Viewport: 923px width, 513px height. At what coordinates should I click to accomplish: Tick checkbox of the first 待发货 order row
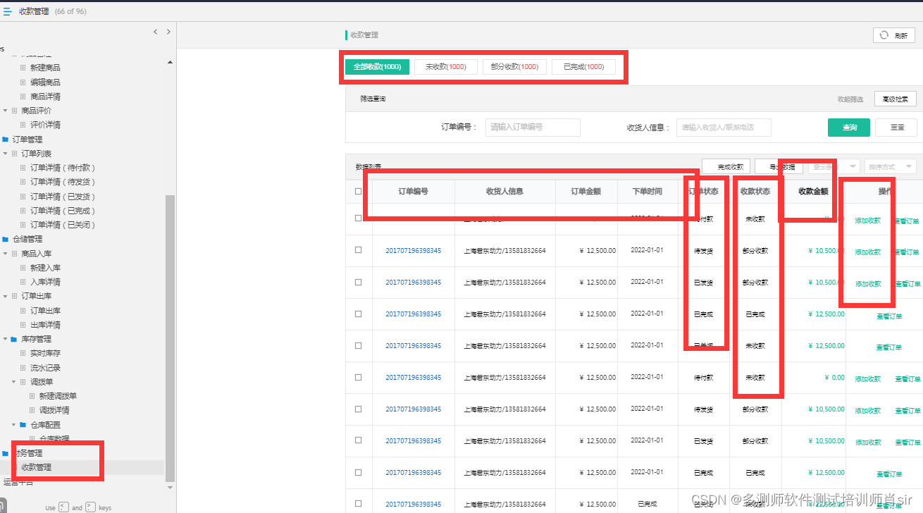(359, 250)
